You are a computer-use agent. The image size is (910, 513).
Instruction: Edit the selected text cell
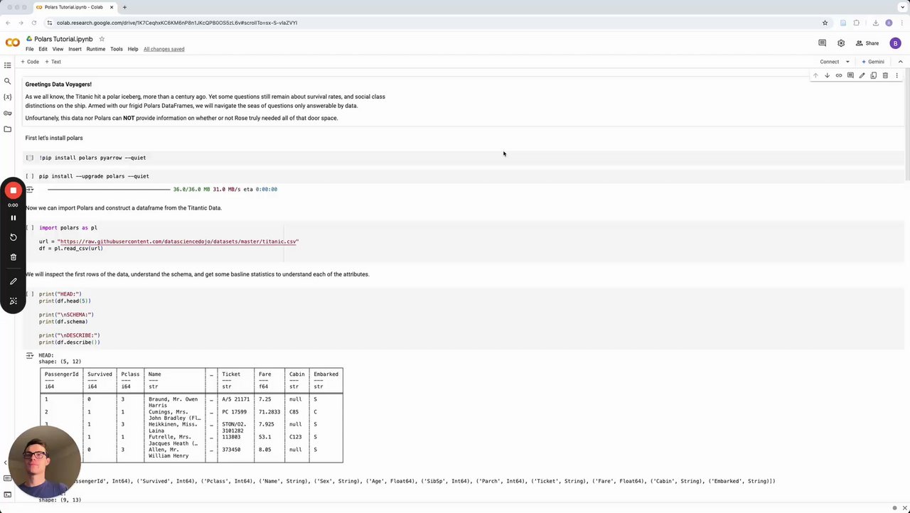pyautogui.click(x=862, y=75)
